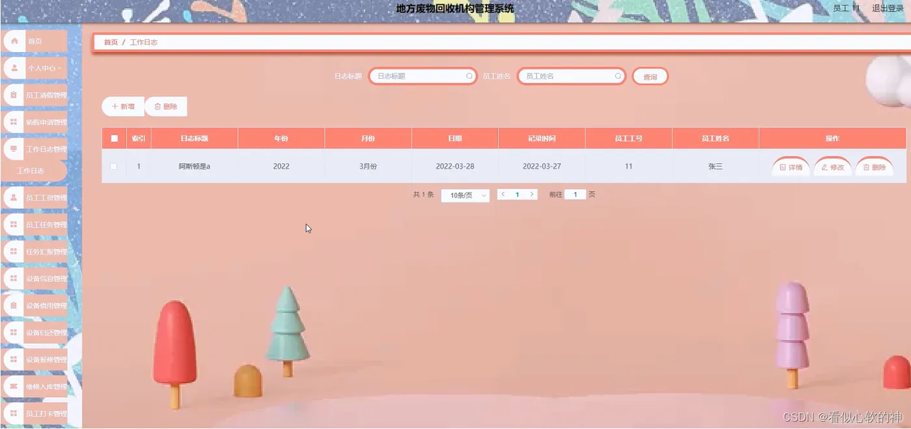Image resolution: width=911 pixels, height=429 pixels.
Task: Click 修改 for the 张三 row
Action: tap(832, 167)
